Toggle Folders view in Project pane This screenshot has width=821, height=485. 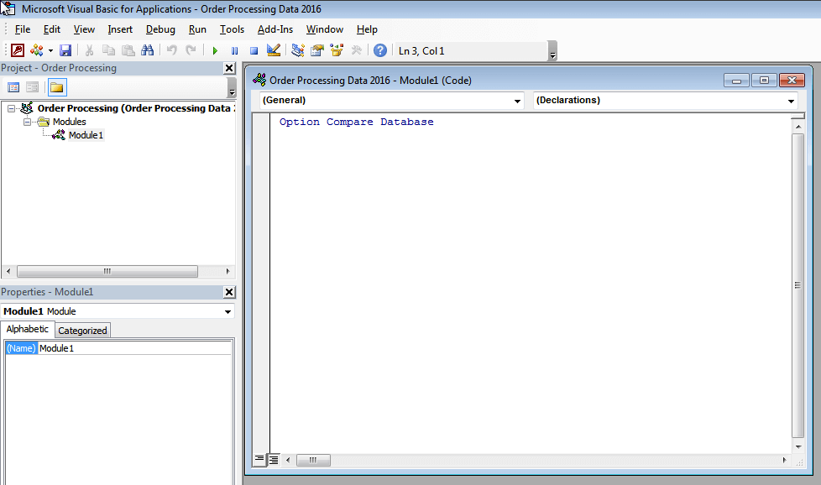pos(56,87)
